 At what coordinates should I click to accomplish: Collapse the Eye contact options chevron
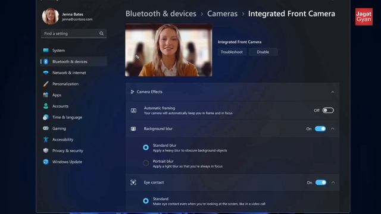(x=333, y=182)
